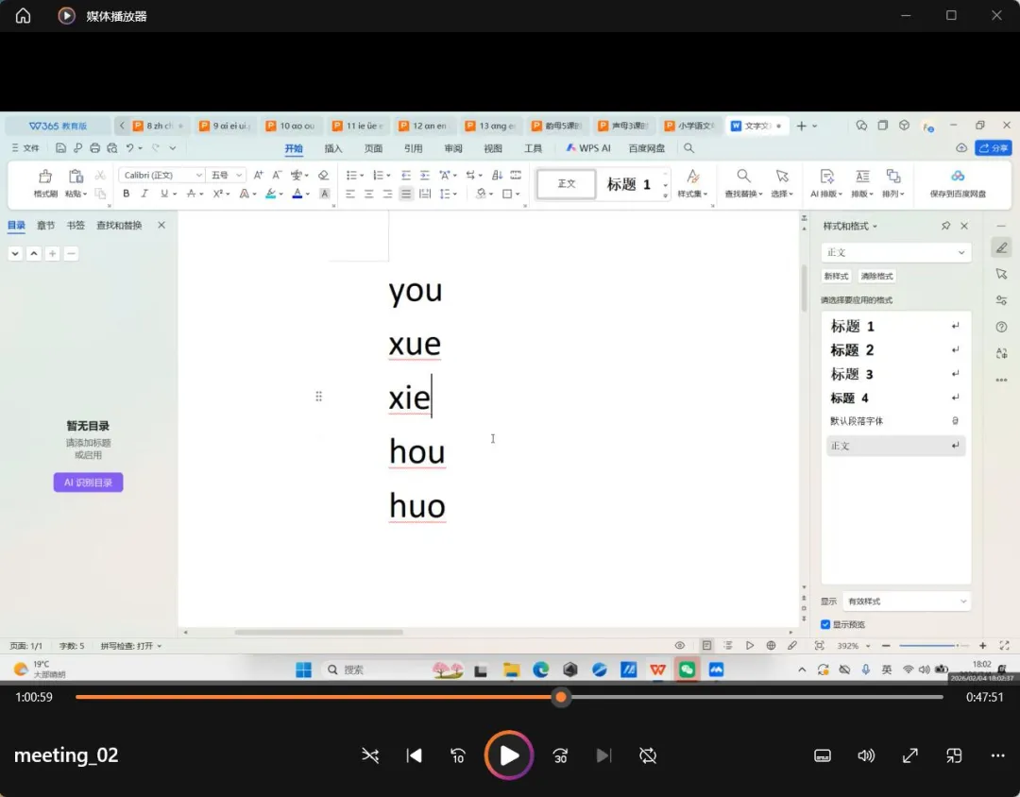The height and width of the screenshot is (797, 1020).
Task: Toggle repeat mode
Action: (648, 755)
